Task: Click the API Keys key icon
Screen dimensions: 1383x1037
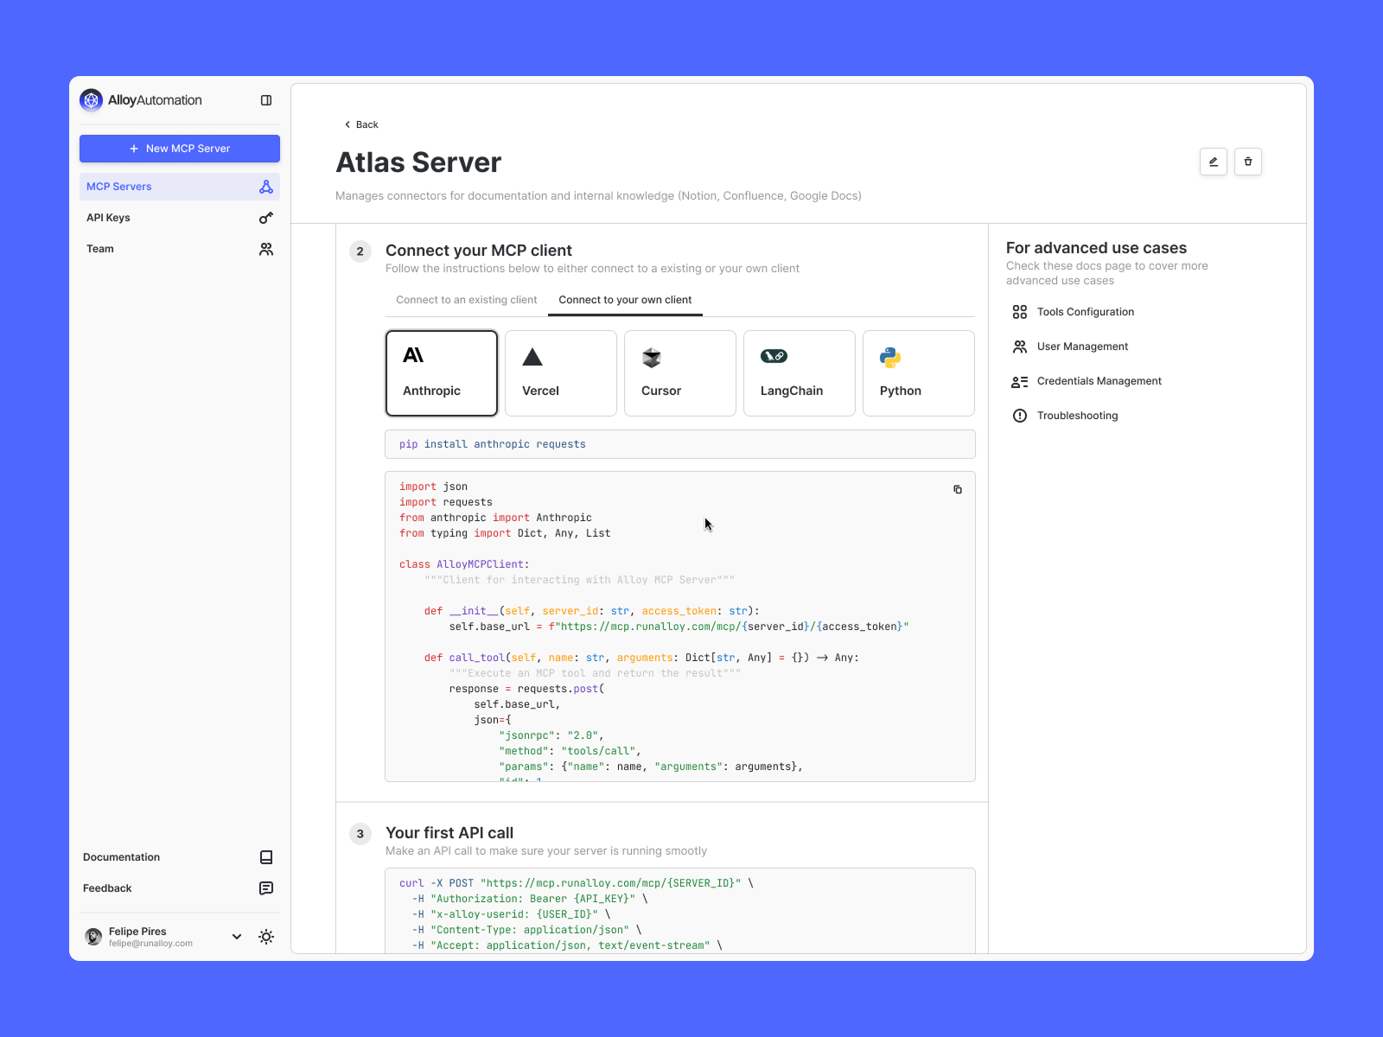Action: point(266,218)
